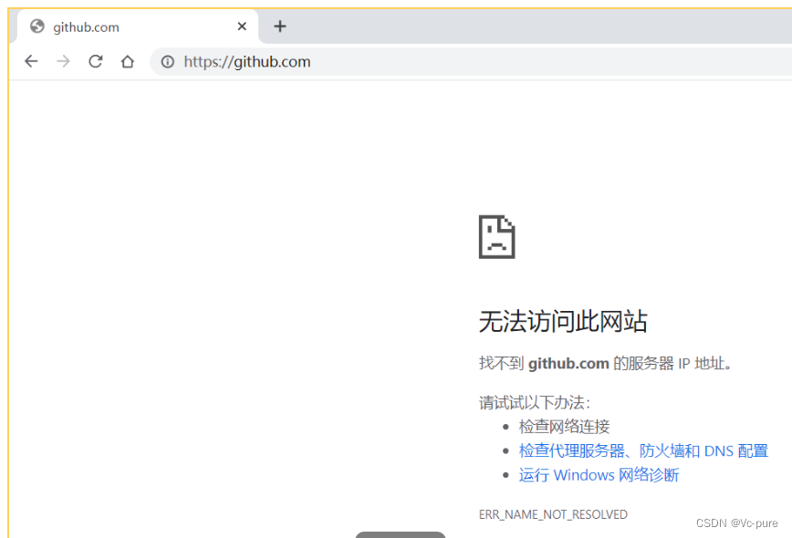This screenshot has width=792, height=538.
Task: Open site information icon in address bar
Action: (x=168, y=62)
